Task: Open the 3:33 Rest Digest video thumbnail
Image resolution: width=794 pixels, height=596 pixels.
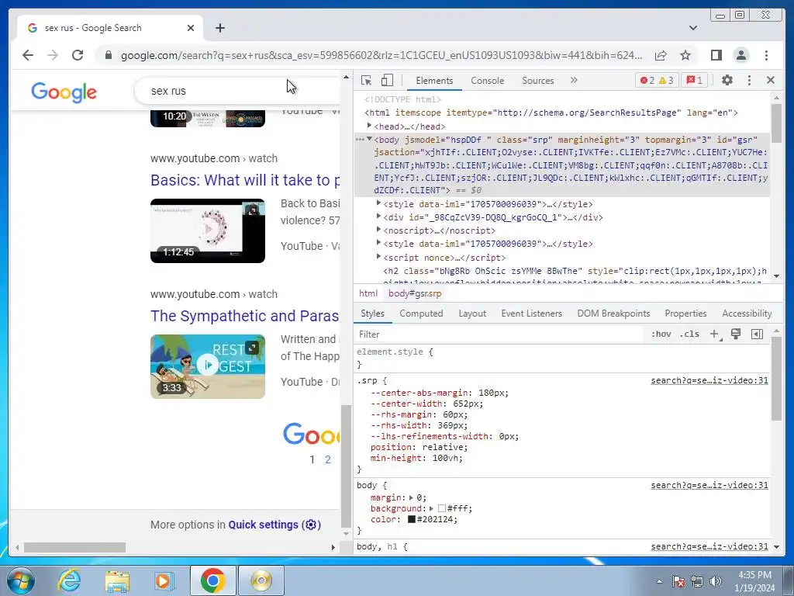Action: click(x=208, y=366)
